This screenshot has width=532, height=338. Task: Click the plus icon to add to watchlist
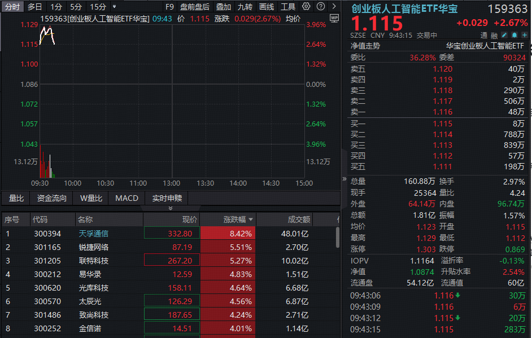tap(525, 35)
